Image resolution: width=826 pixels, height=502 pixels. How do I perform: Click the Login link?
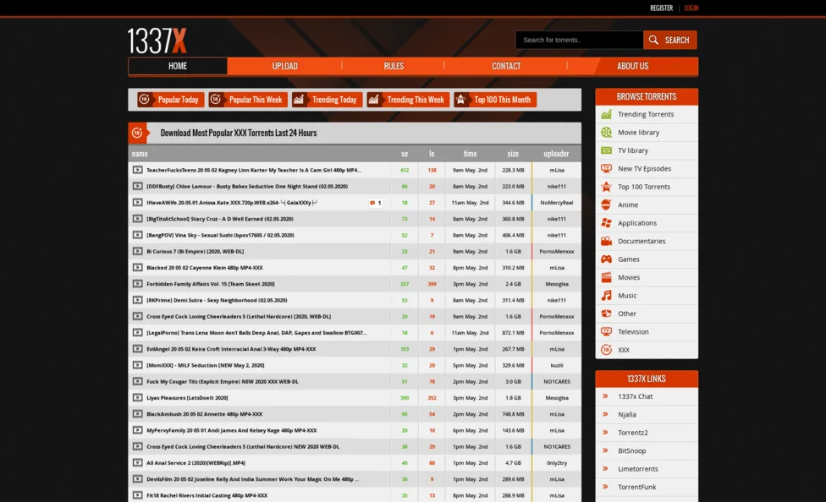(x=691, y=8)
